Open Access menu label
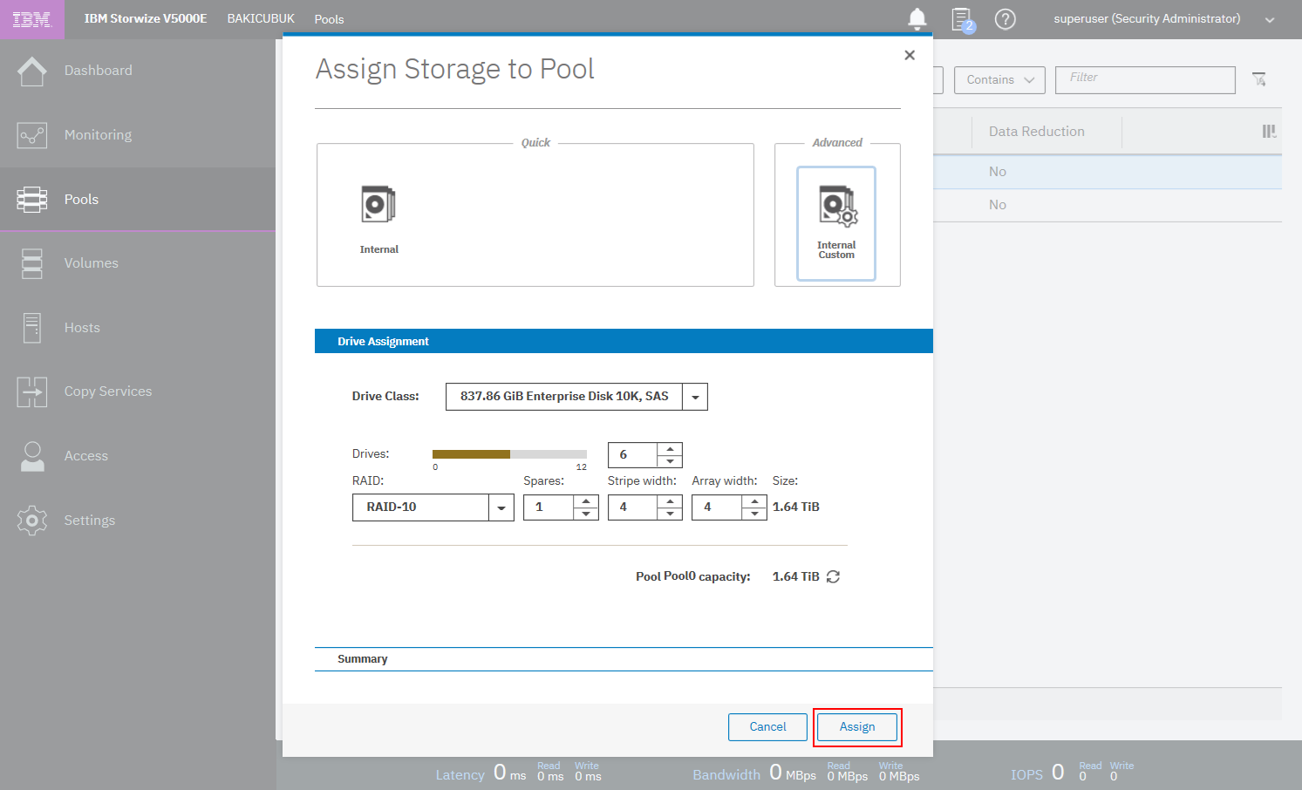 pyautogui.click(x=86, y=456)
